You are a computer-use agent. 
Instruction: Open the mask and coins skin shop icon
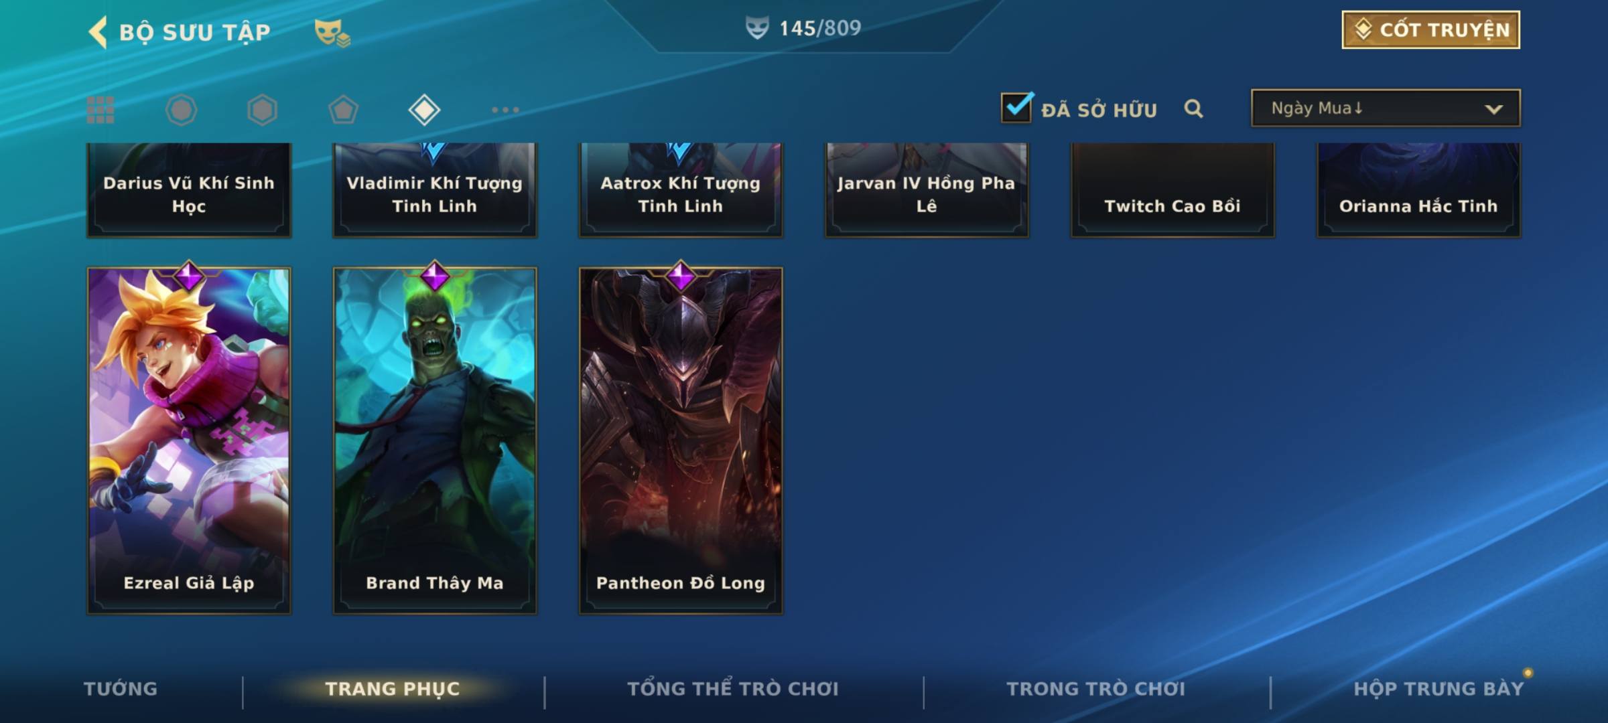click(332, 32)
